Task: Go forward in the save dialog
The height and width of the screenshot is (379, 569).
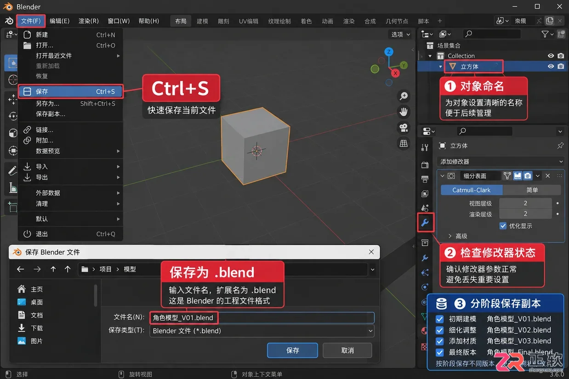Action: (x=37, y=269)
